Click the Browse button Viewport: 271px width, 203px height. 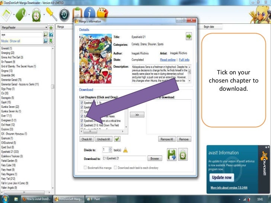pos(155,158)
